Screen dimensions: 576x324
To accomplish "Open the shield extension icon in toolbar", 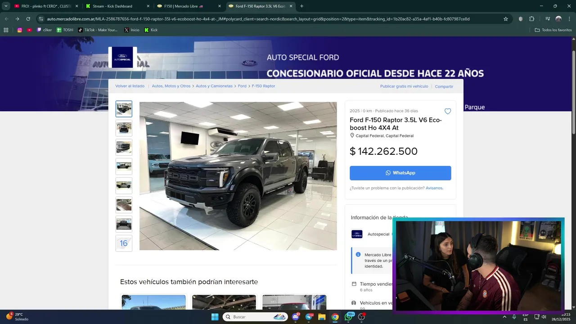I will tap(521, 19).
